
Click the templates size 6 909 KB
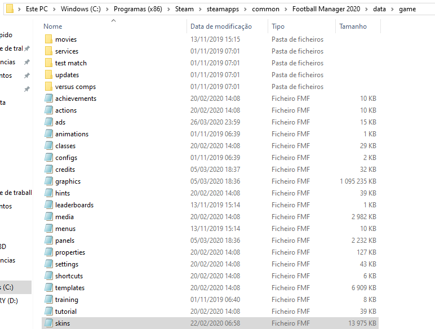click(x=364, y=288)
